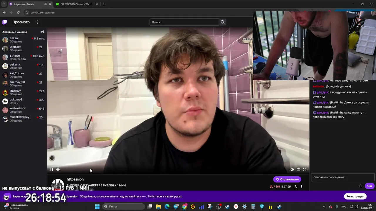Viewport: 376px width, 211px height.
Task: Send the message with Чат button
Action: pyautogui.click(x=370, y=186)
